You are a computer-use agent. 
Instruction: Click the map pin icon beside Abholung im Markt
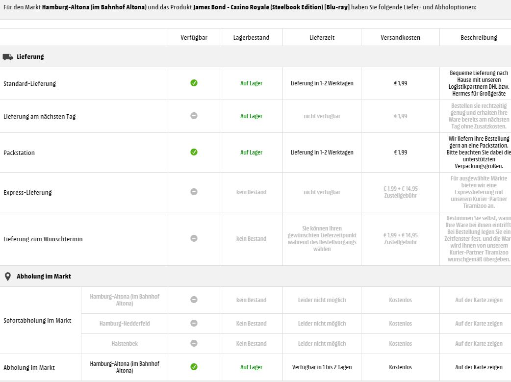(8, 277)
